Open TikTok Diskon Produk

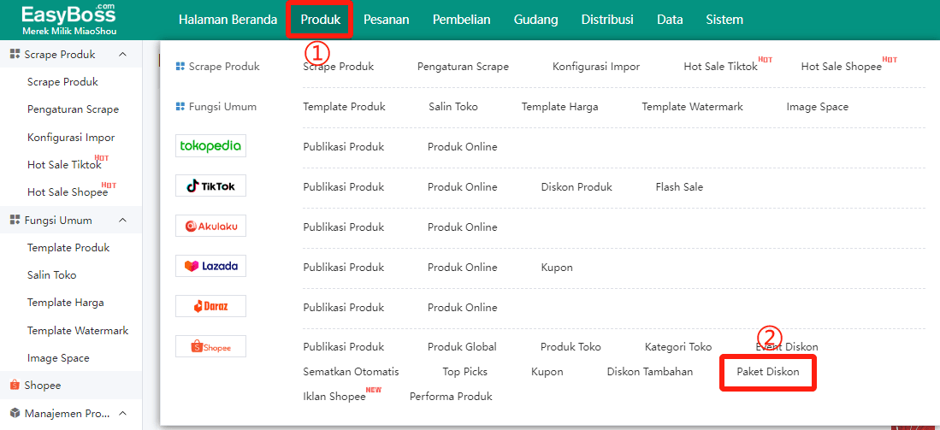tap(576, 187)
